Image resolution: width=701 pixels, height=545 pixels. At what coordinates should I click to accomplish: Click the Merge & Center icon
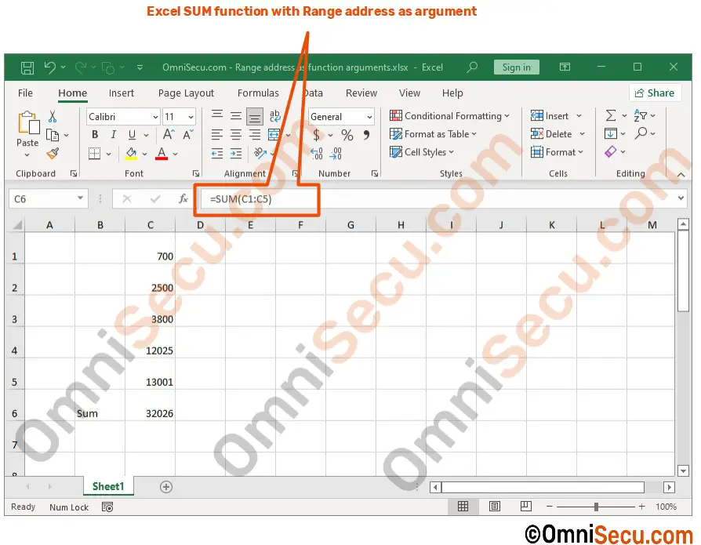(x=272, y=134)
